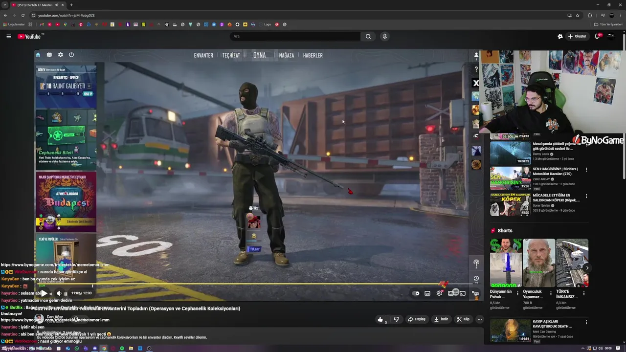The width and height of the screenshot is (626, 352).
Task: Open Dünyanın En Pahalı short
Action: coord(506,263)
